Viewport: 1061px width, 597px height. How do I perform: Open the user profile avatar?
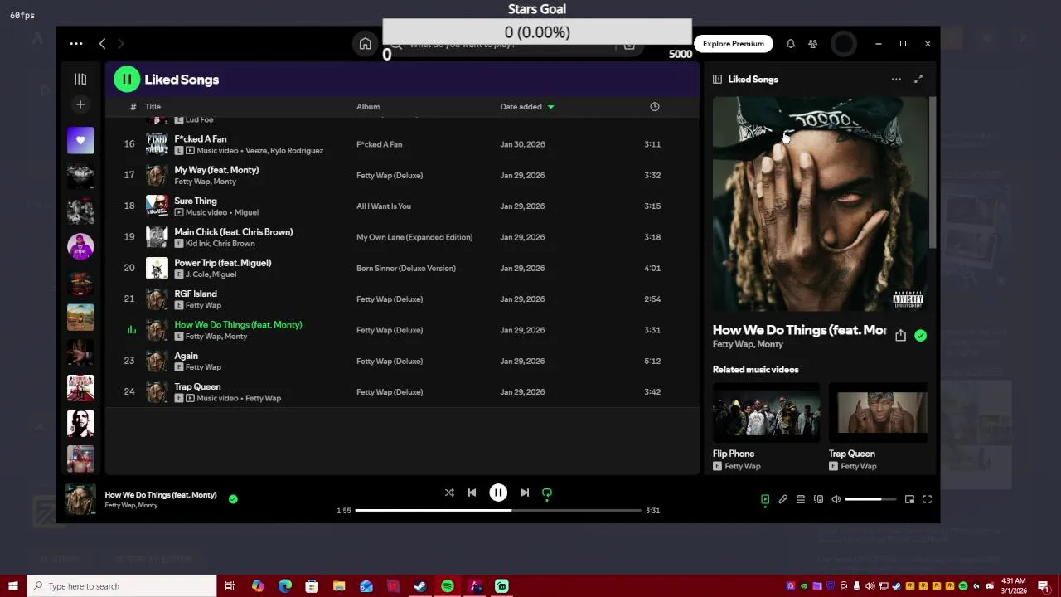844,44
